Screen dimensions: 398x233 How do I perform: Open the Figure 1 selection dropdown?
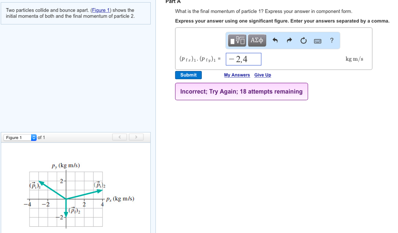tap(17, 137)
